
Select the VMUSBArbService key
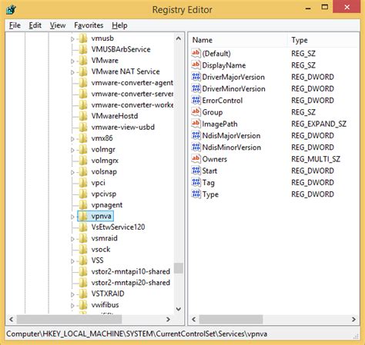click(121, 49)
